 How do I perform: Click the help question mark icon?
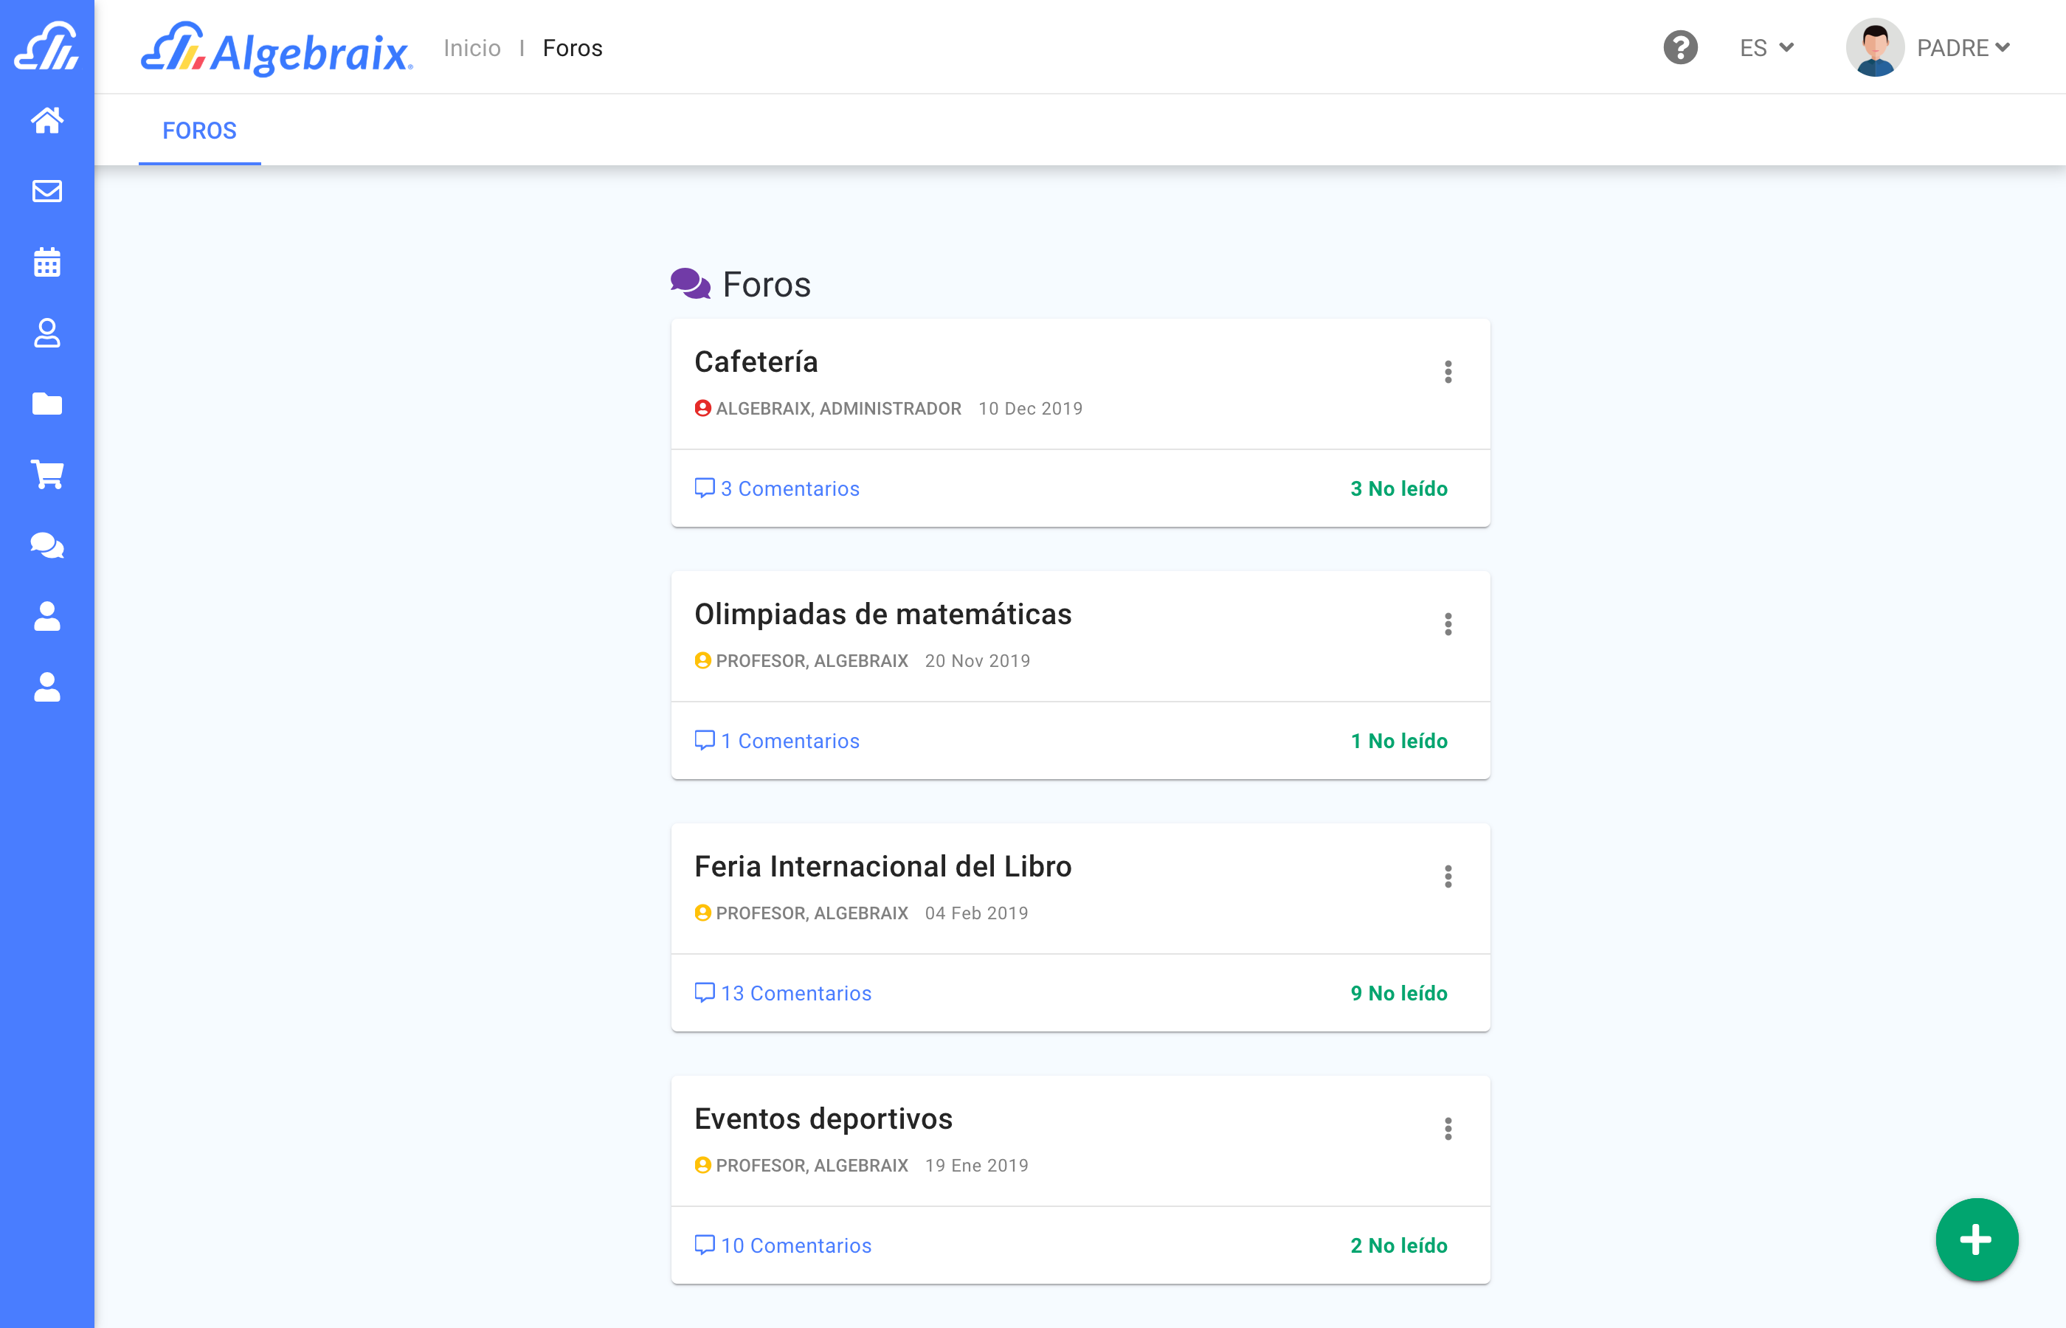[x=1679, y=47]
